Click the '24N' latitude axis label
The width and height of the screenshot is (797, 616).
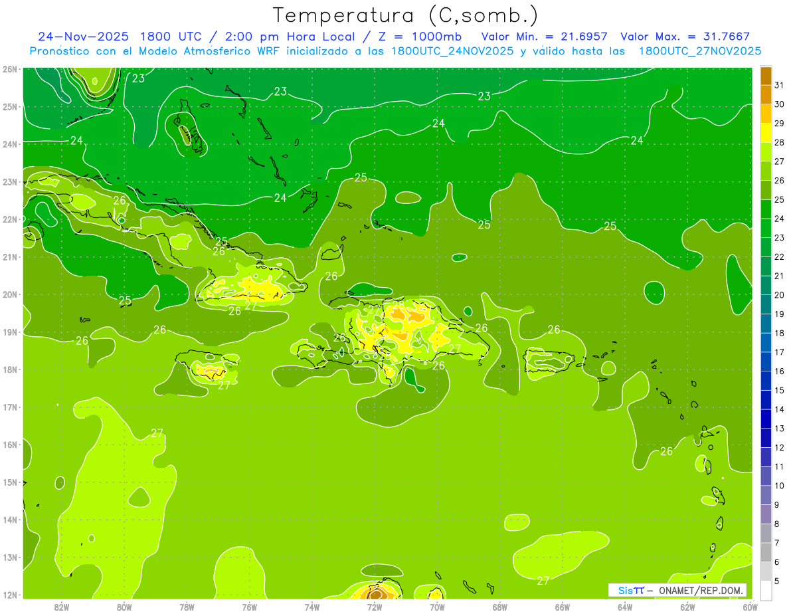click(10, 144)
